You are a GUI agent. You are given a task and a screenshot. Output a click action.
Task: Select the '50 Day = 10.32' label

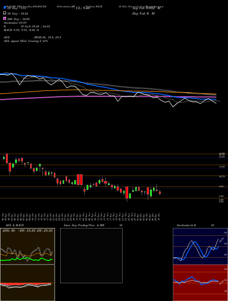pos(17,14)
